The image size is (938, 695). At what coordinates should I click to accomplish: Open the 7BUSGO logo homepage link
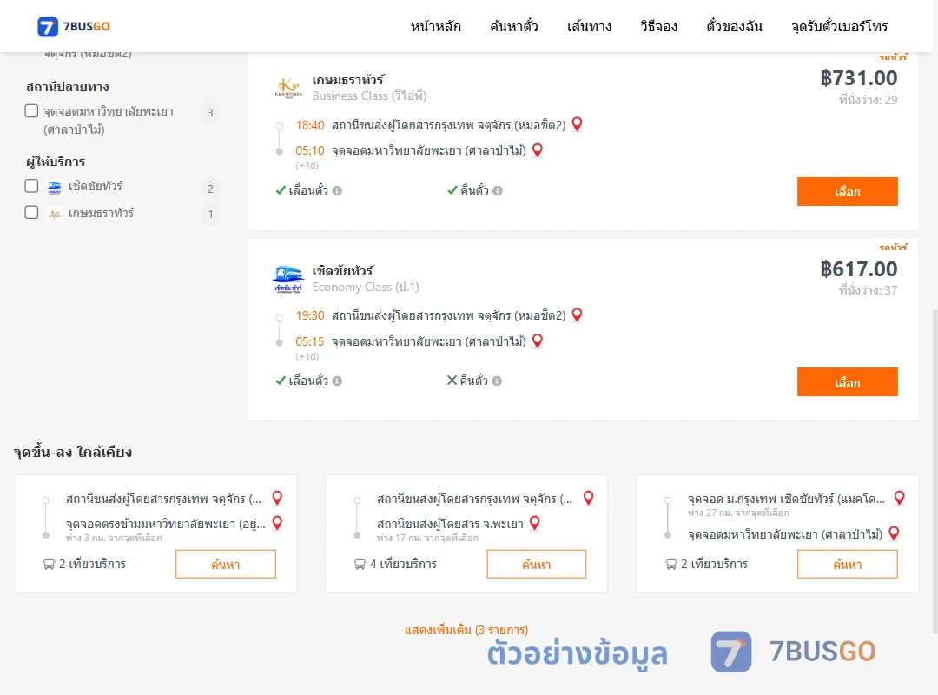(x=74, y=26)
